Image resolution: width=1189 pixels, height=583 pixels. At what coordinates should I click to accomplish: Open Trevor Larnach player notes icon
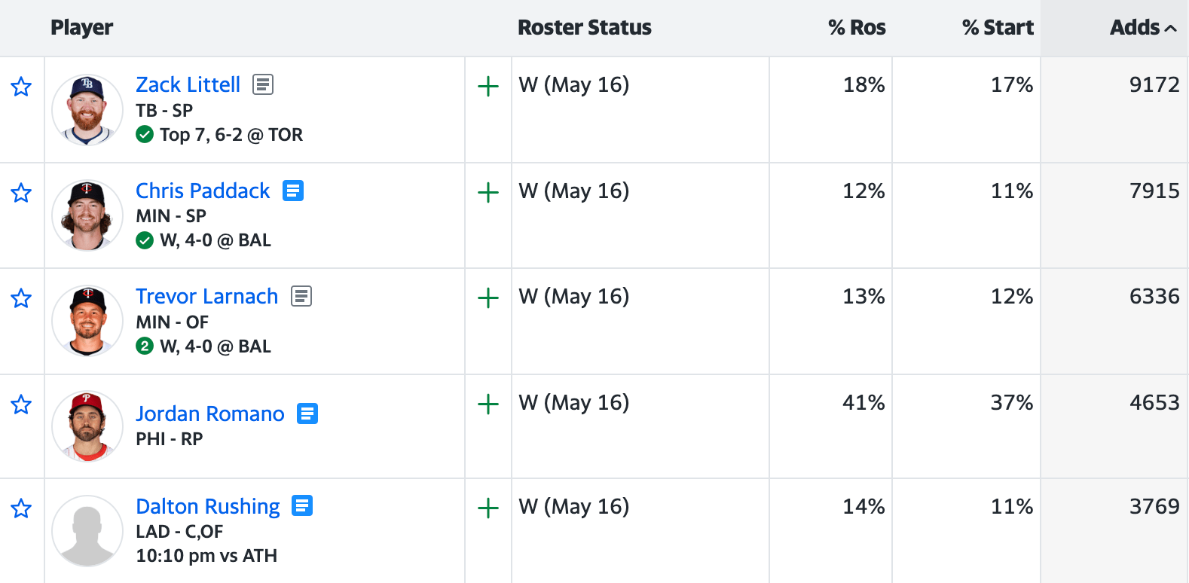301,296
